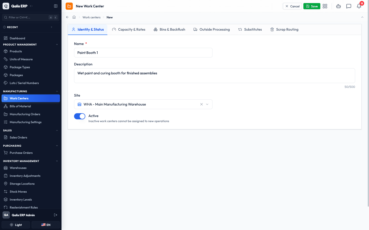Collapse Product Management section

(57, 44)
